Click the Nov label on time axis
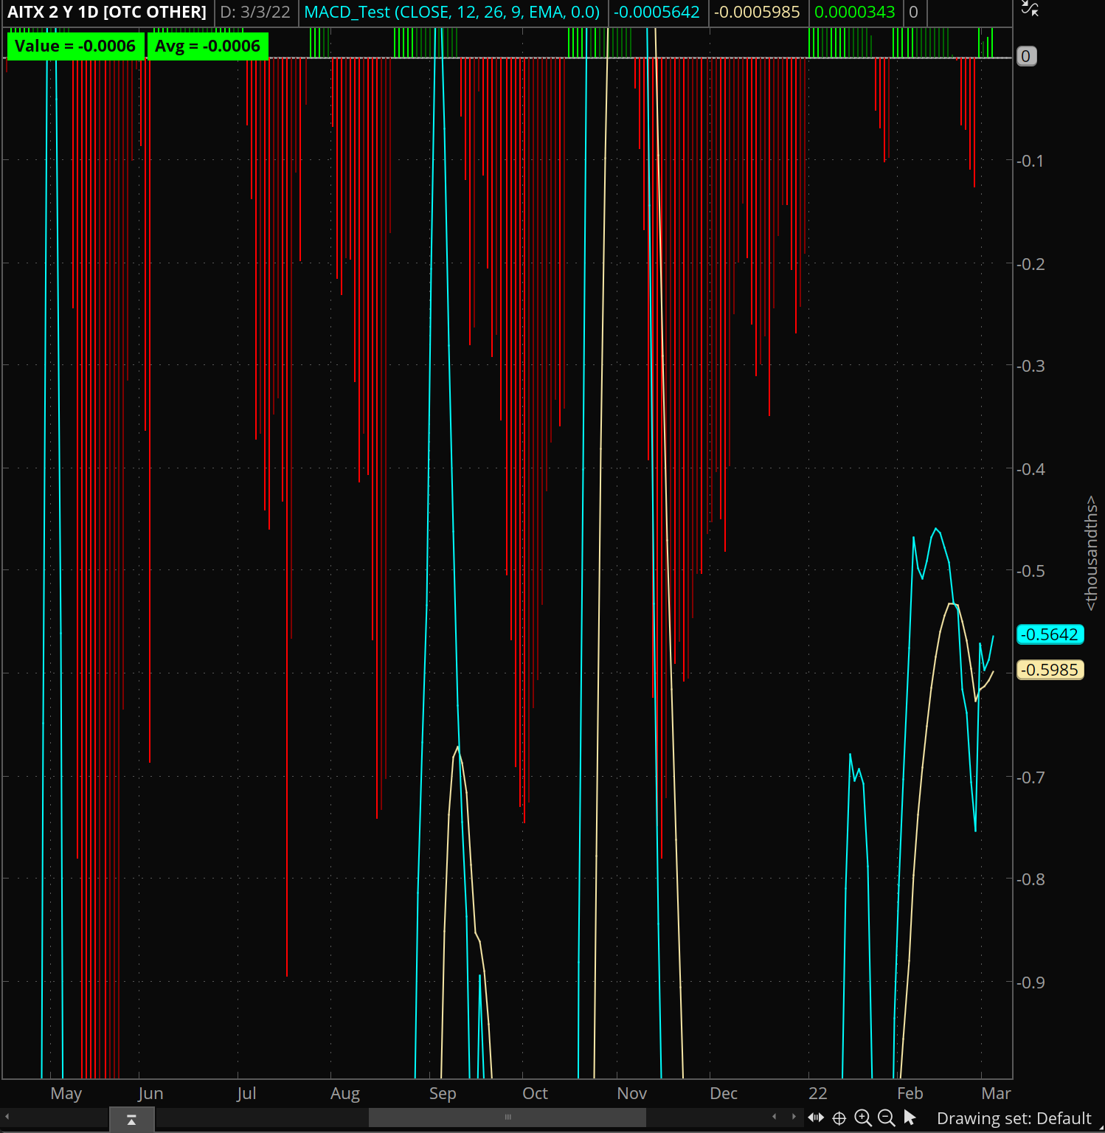The image size is (1105, 1133). [632, 1093]
